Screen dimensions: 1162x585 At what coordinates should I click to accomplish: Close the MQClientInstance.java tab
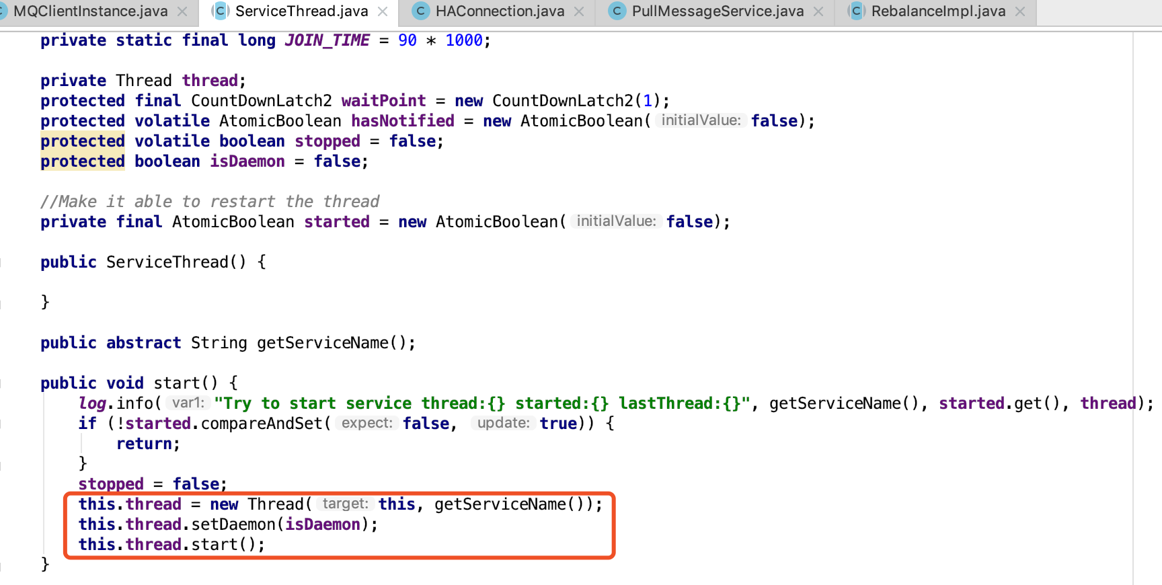pyautogui.click(x=182, y=11)
